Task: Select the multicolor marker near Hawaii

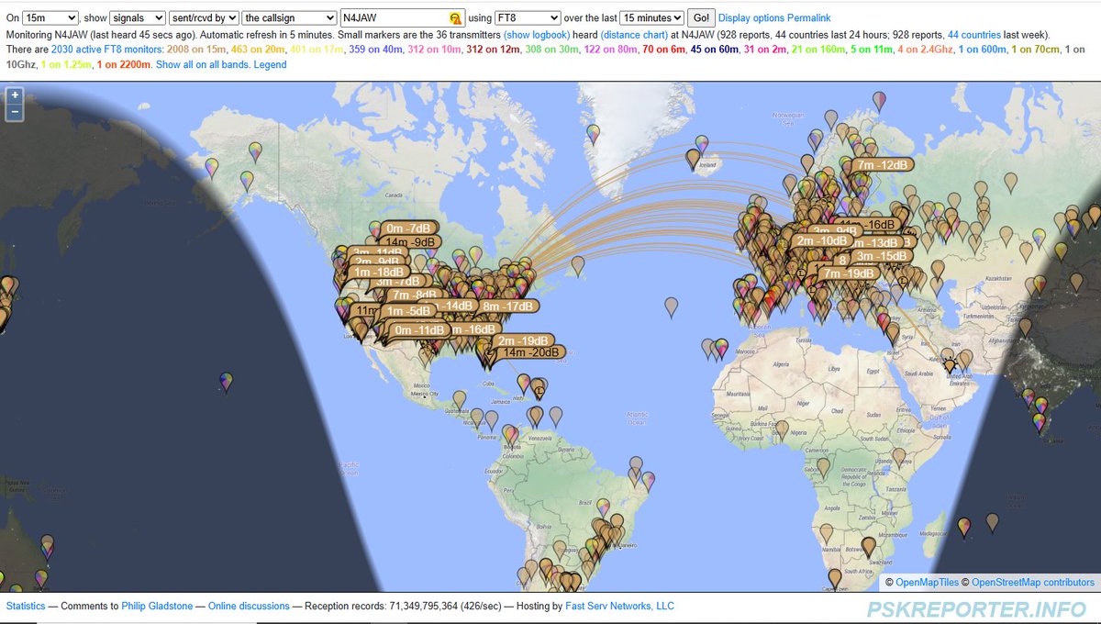Action: point(227,382)
